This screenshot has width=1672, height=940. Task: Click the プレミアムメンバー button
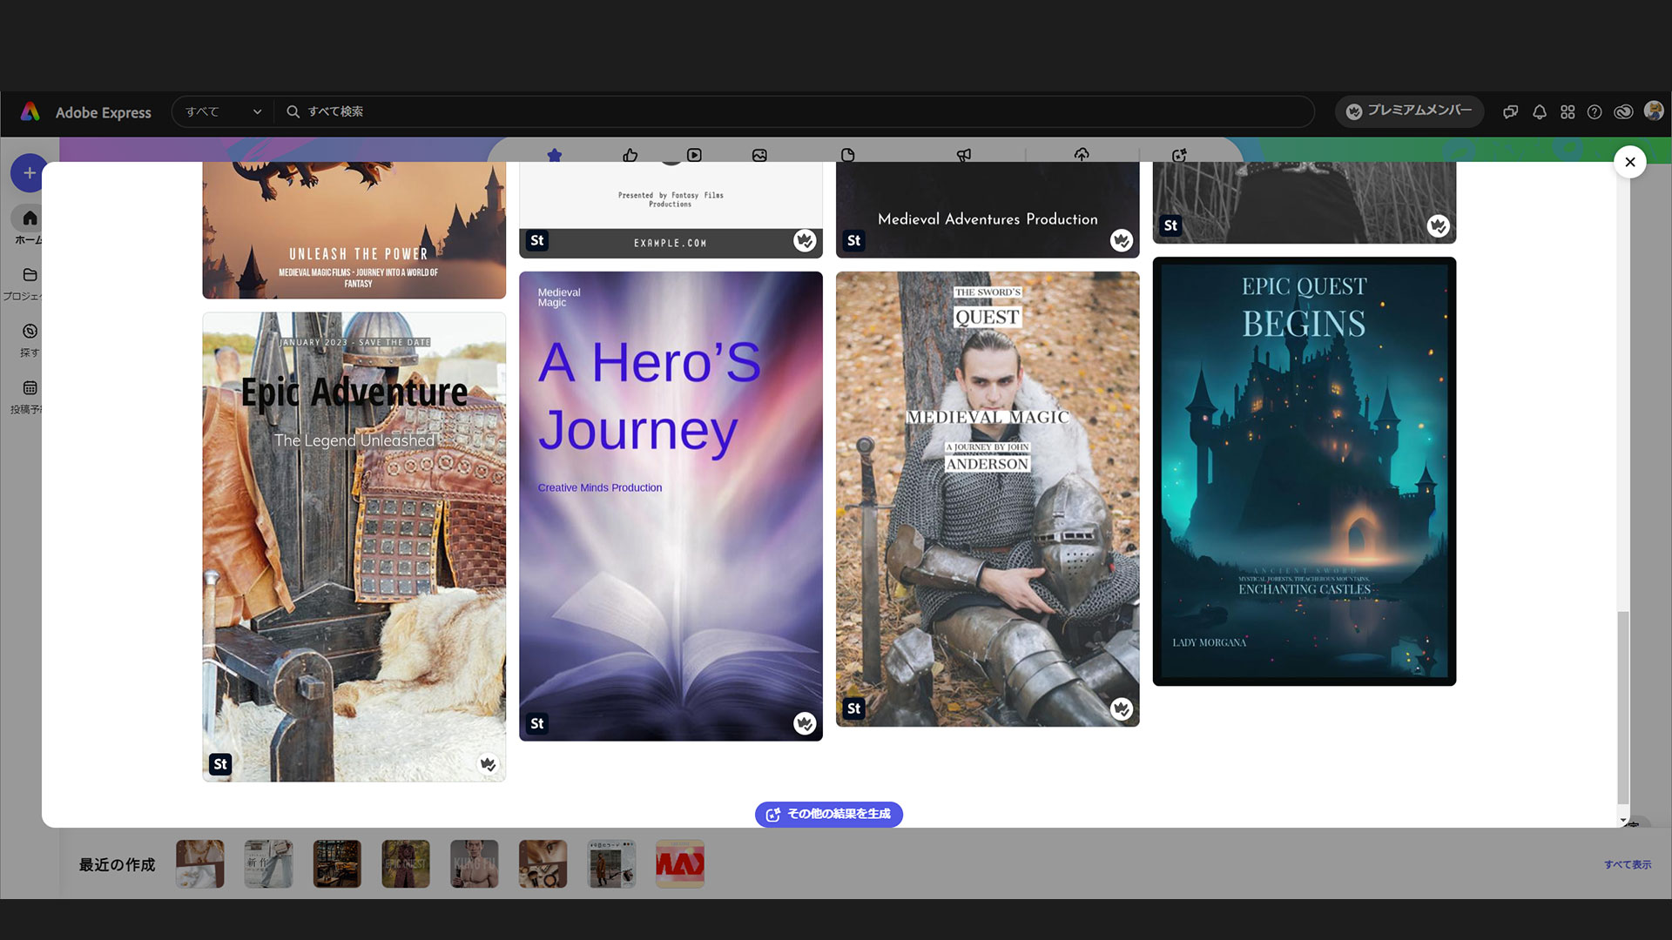coord(1408,111)
